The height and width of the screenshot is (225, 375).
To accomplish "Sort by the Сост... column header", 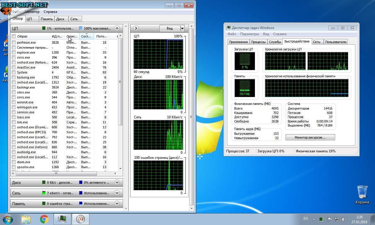I will (86, 36).
